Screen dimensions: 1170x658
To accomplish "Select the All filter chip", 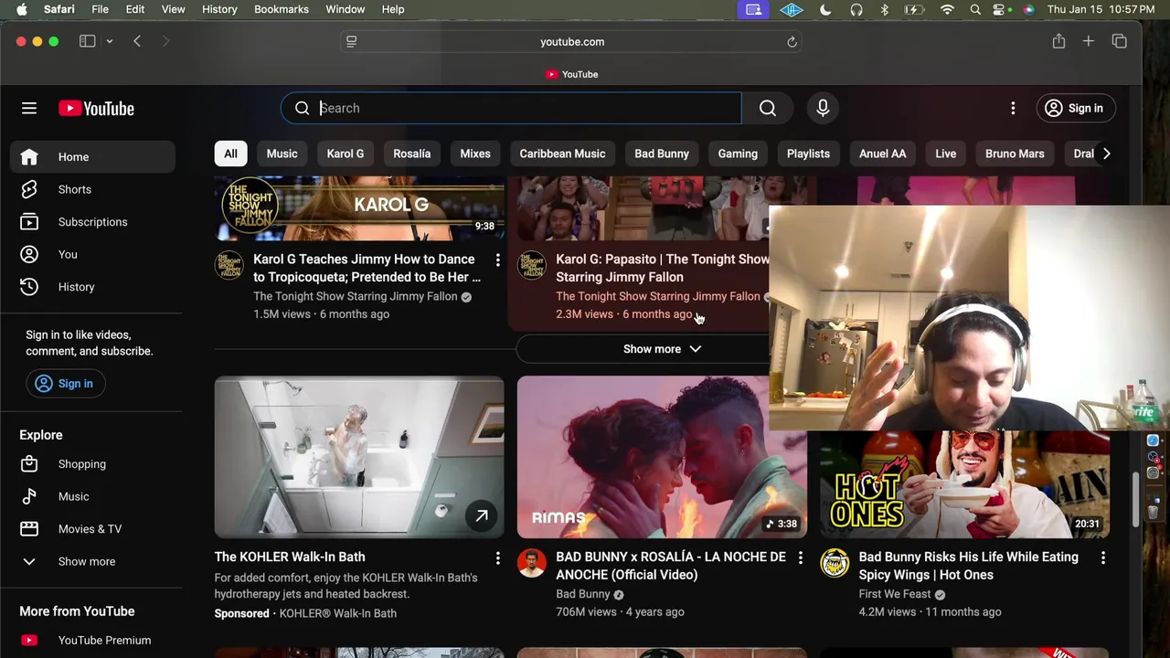I will pyautogui.click(x=230, y=154).
